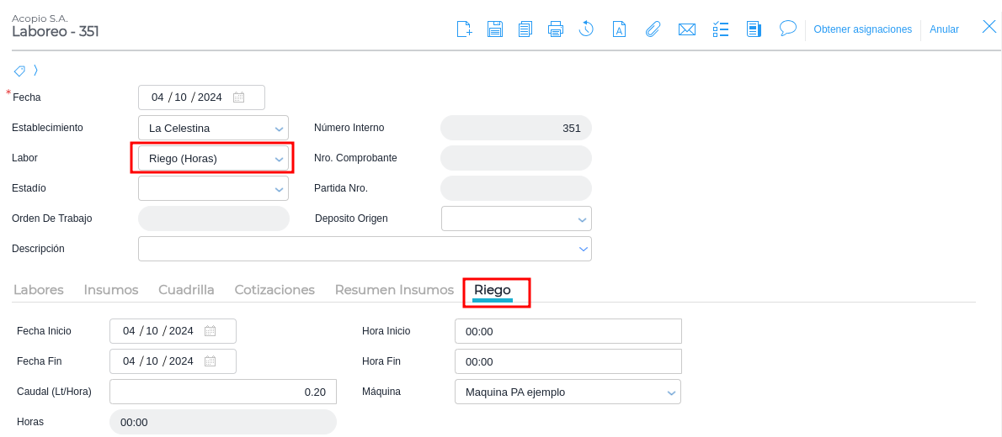Open the checklist icon
The image size is (1002, 437).
click(721, 29)
